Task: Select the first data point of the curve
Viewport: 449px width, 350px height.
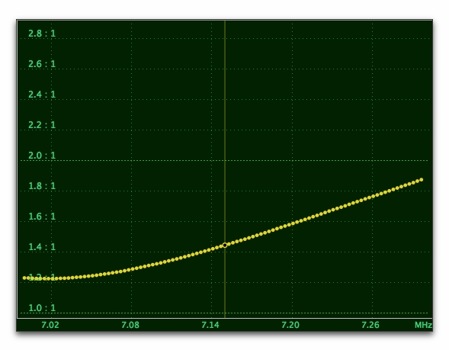Action: click(x=24, y=278)
